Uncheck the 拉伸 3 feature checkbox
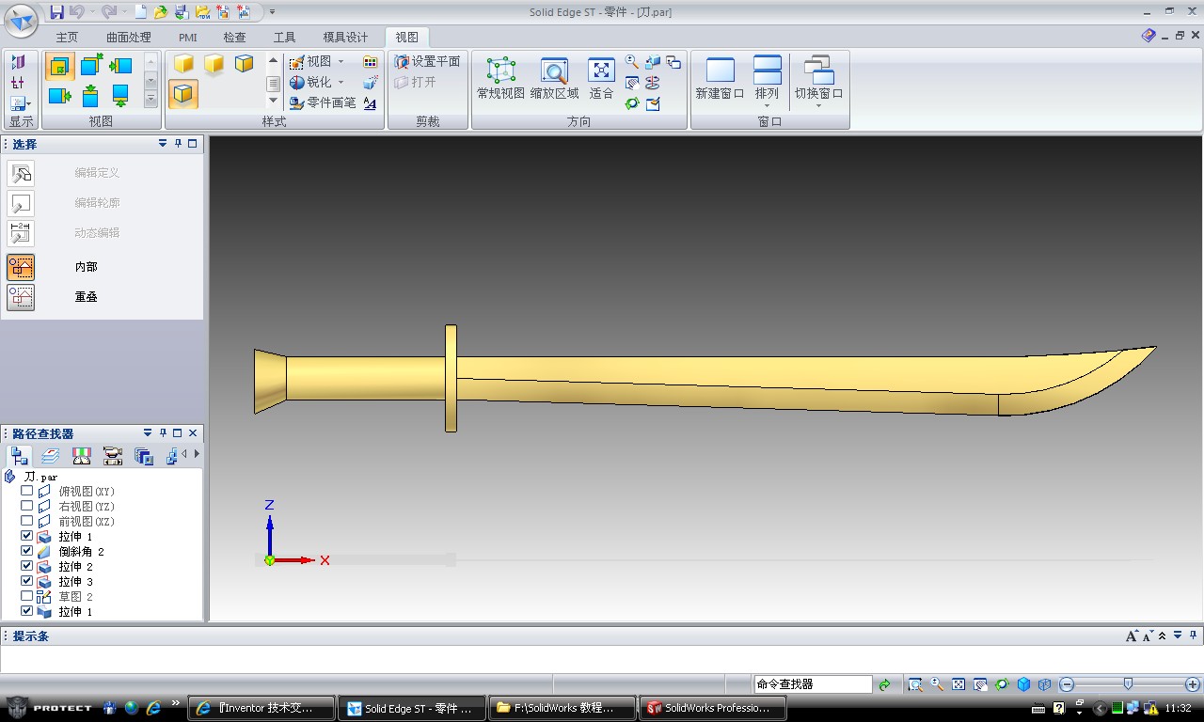This screenshot has height=722, width=1204. click(x=27, y=581)
